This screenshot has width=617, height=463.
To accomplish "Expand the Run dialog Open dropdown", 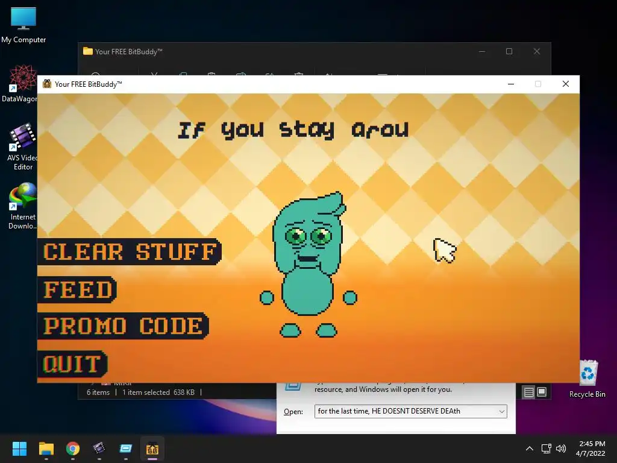I will coord(502,411).
